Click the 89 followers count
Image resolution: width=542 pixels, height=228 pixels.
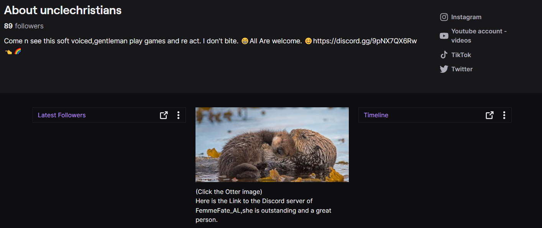click(x=24, y=26)
